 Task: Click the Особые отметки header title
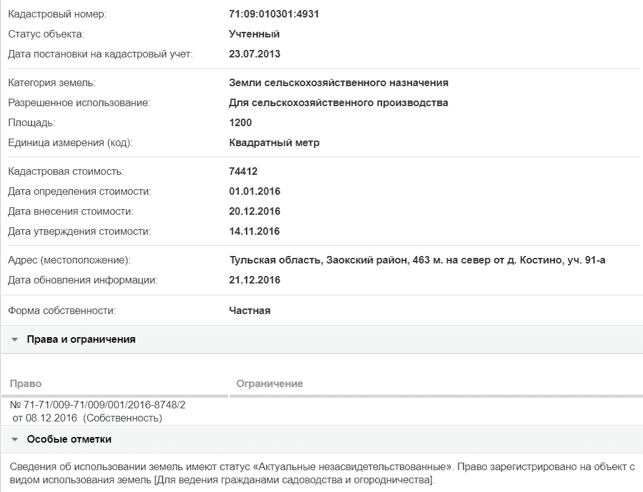(69, 439)
